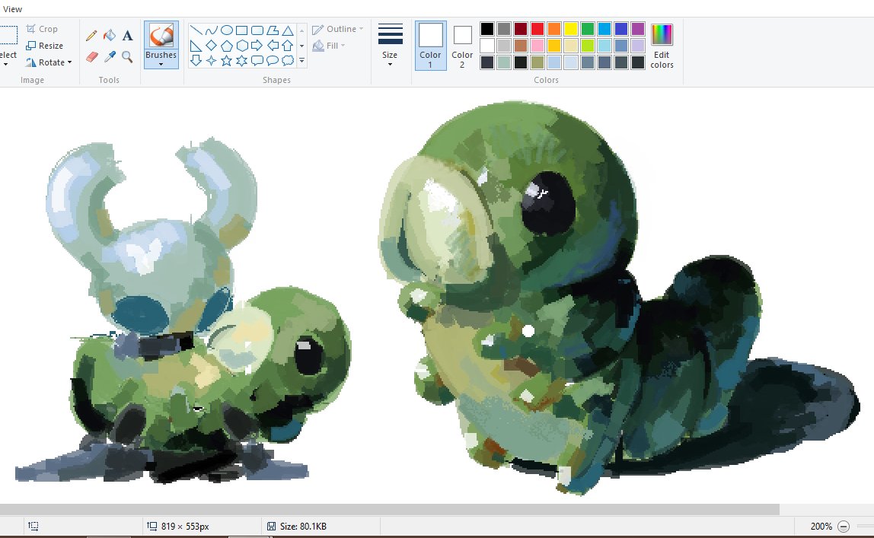This screenshot has width=874, height=538.
Task: Choose the Six-point star shape
Action: coord(241,61)
